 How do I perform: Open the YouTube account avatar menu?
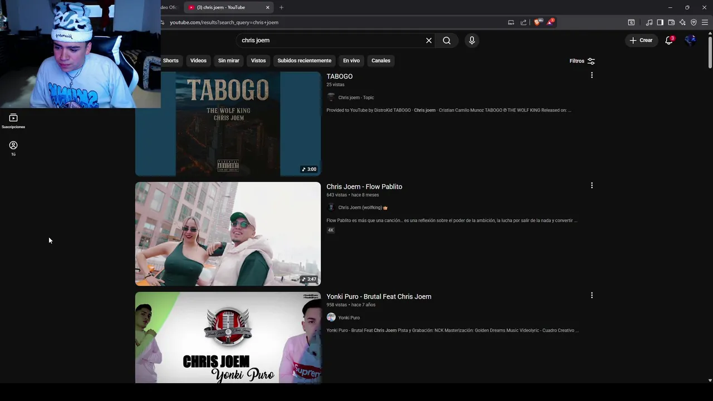(691, 40)
